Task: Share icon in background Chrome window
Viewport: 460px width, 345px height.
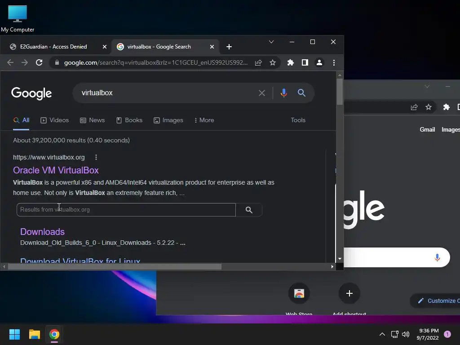Action: pyautogui.click(x=414, y=107)
